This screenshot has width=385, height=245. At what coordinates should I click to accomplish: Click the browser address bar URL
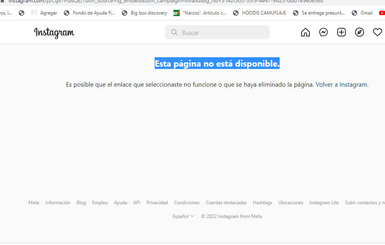pos(166,1)
